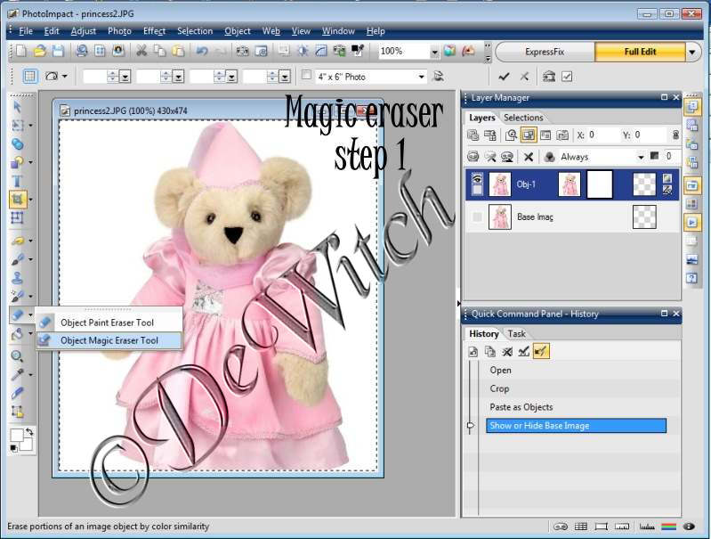Select the Zoom magnifier tool
This screenshot has width=711, height=539.
(x=17, y=356)
